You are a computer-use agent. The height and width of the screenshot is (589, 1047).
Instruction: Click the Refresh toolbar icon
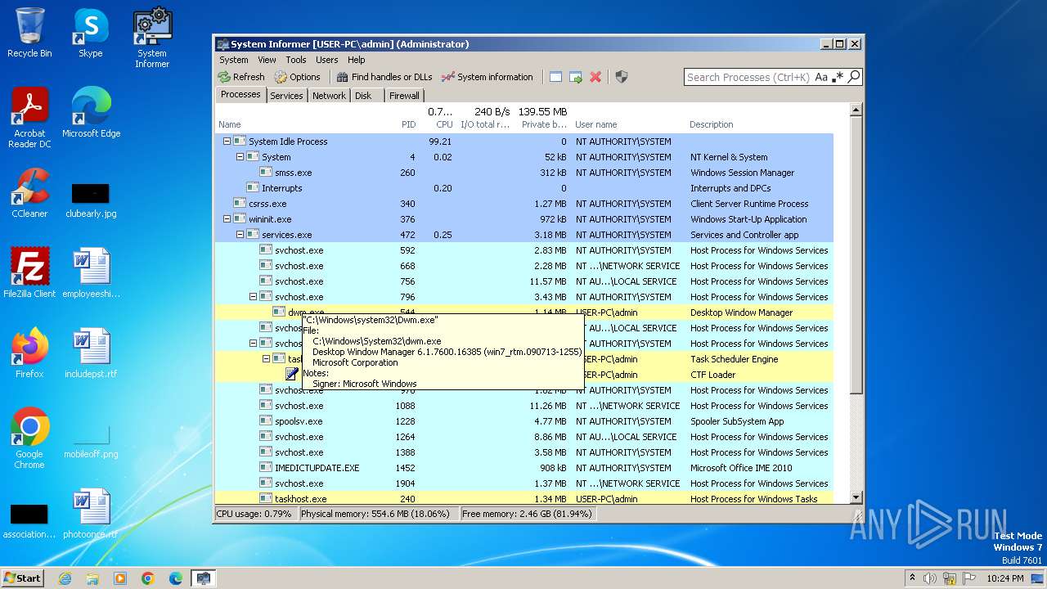point(241,77)
